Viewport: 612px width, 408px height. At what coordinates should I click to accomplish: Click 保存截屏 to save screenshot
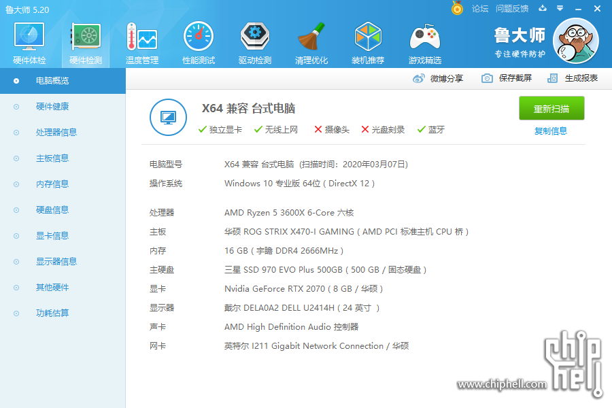507,78
